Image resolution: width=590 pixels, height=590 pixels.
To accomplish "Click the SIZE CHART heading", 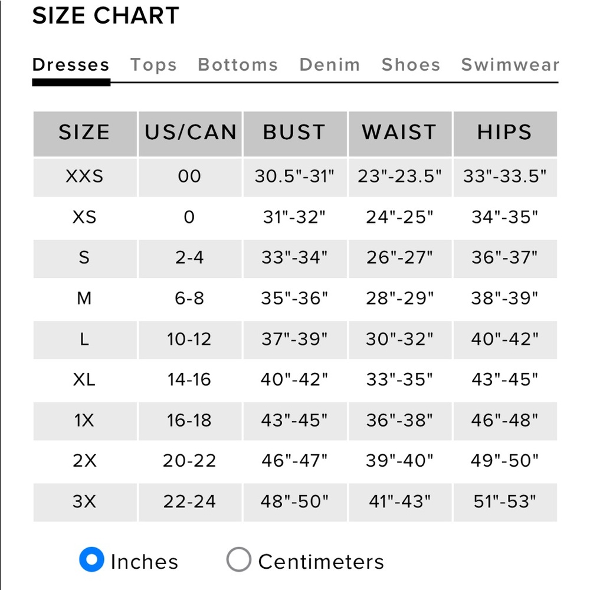I will [106, 16].
